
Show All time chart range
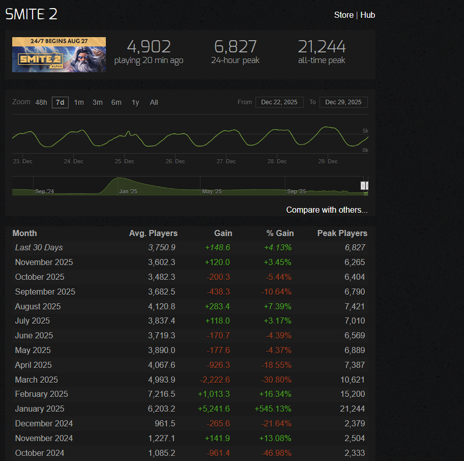pyautogui.click(x=154, y=102)
